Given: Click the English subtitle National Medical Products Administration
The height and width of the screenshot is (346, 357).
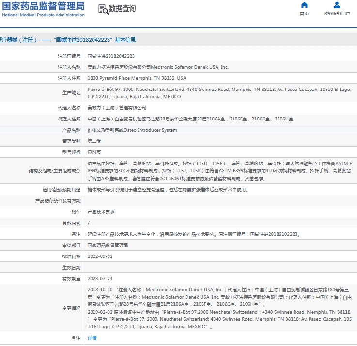Looking at the screenshot, I should point(43,15).
